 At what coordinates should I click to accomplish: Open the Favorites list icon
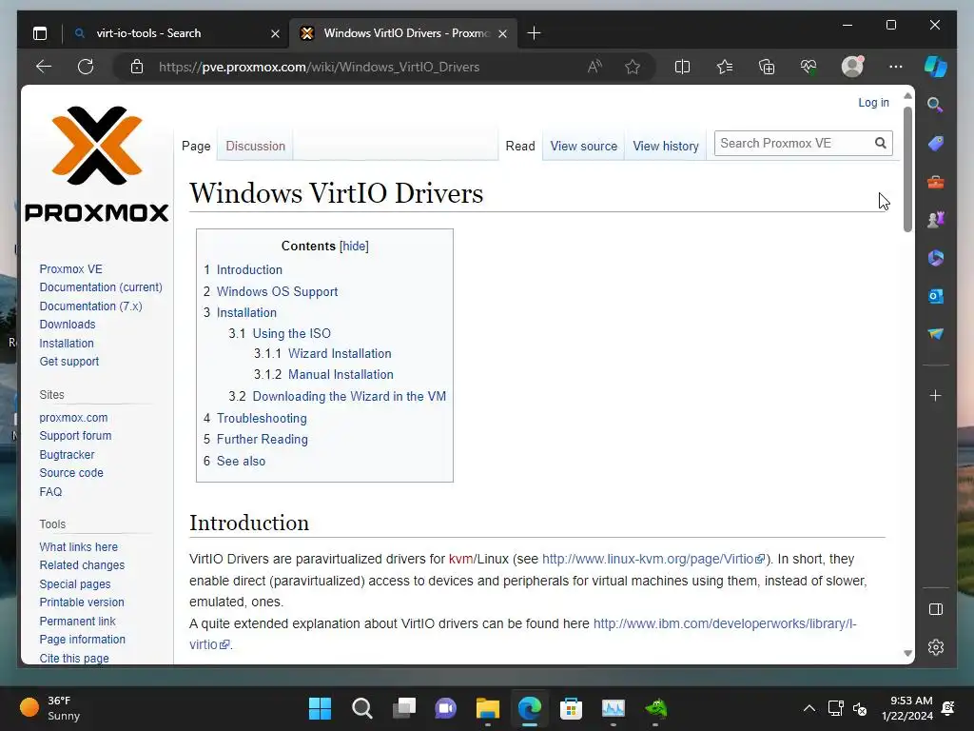click(x=724, y=67)
